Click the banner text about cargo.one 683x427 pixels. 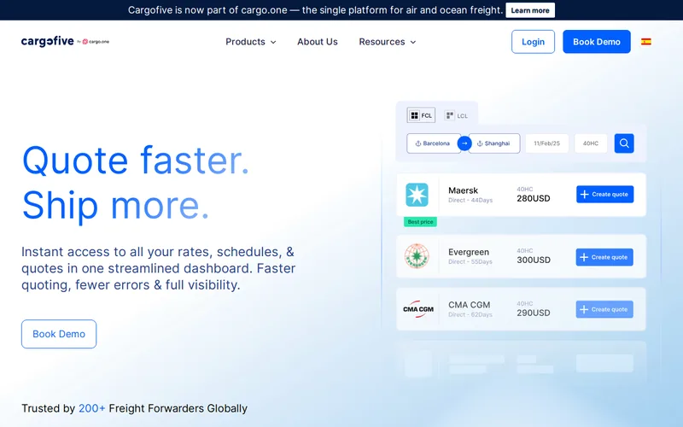tap(315, 10)
